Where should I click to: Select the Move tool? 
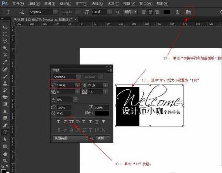5,28
